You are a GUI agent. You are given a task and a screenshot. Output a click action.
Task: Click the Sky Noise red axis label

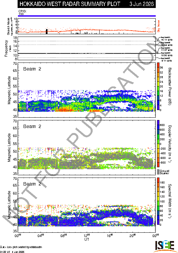(158, 26)
